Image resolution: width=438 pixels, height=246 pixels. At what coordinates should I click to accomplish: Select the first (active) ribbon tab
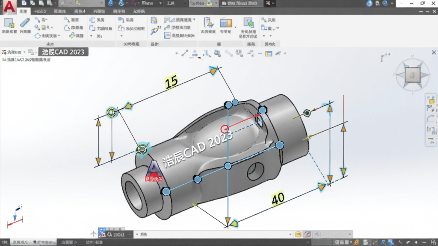point(23,11)
